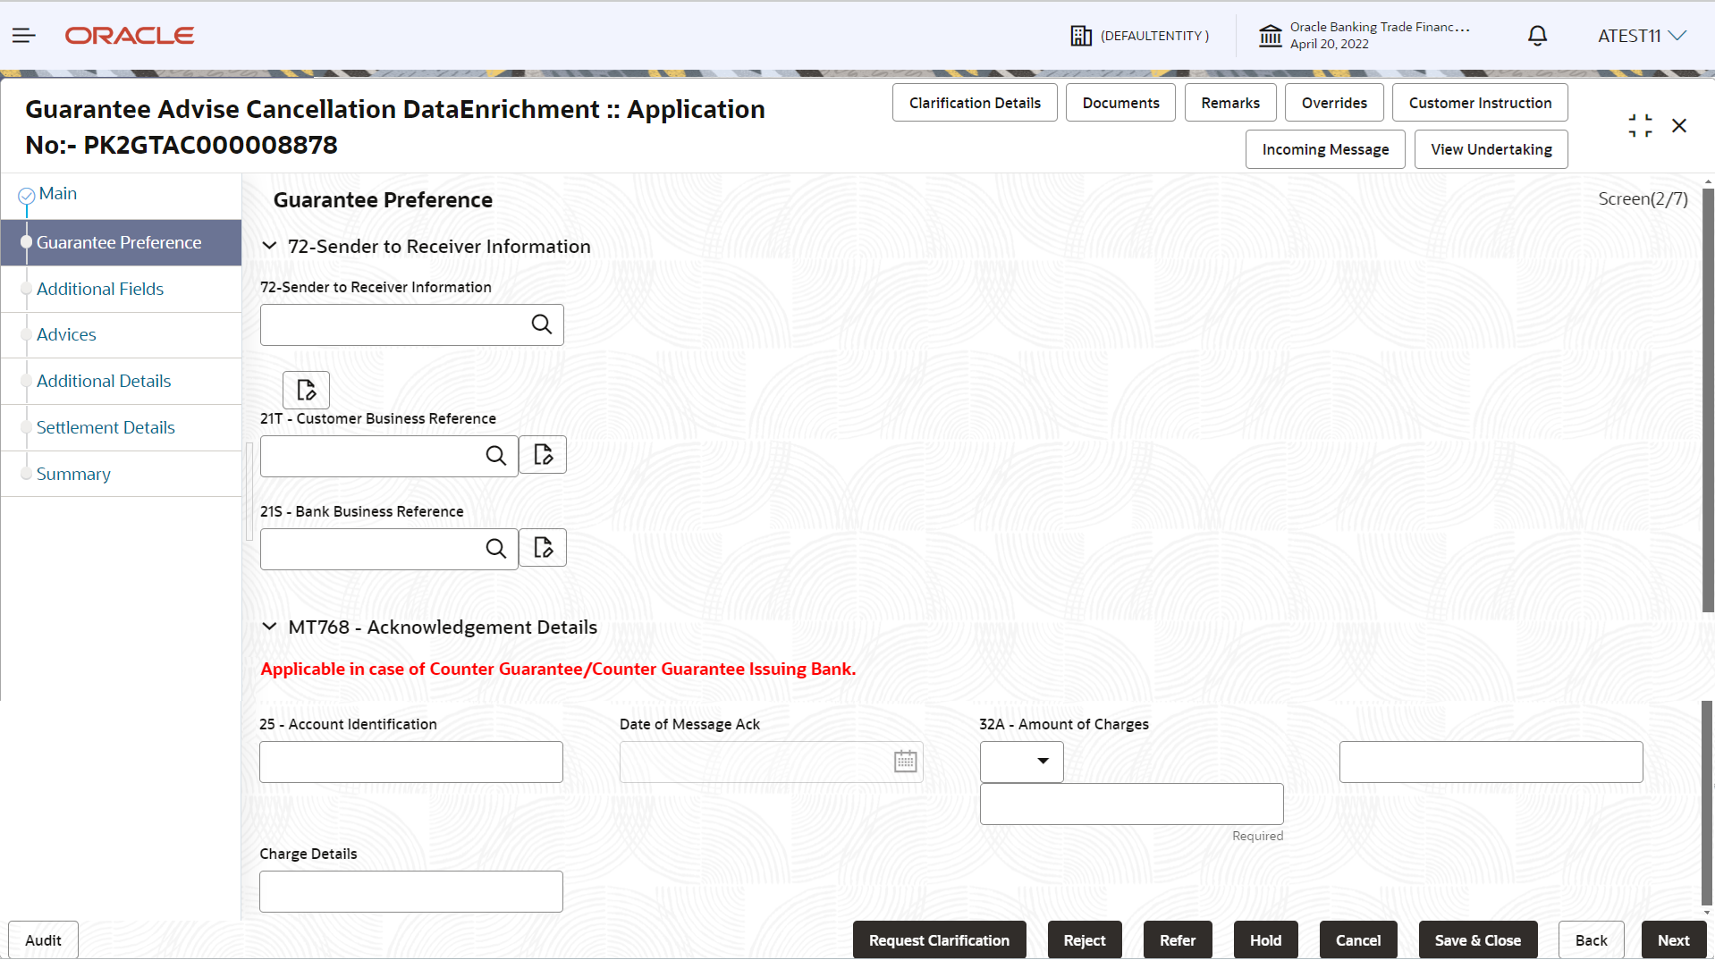
Task: Proceed with the Next button
Action: (x=1673, y=940)
